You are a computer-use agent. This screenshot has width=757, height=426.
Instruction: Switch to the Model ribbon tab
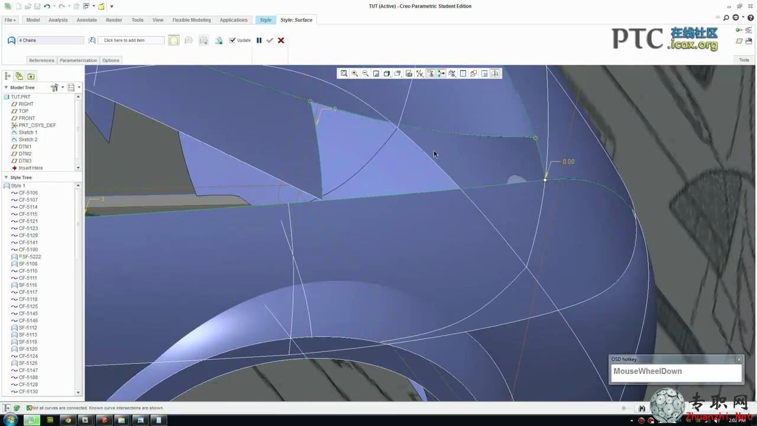[x=33, y=20]
